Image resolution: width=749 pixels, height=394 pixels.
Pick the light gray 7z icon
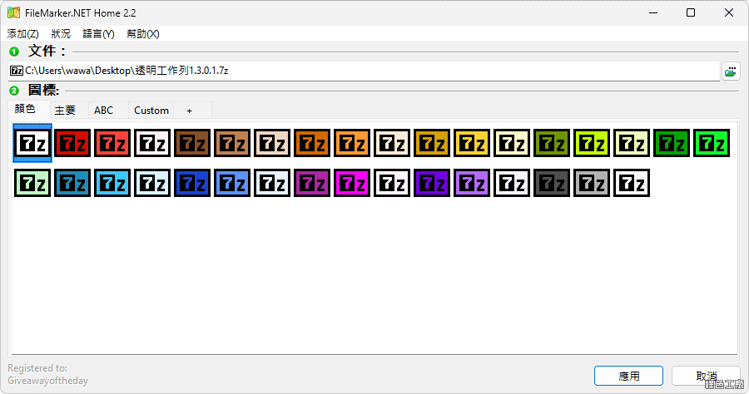592,183
